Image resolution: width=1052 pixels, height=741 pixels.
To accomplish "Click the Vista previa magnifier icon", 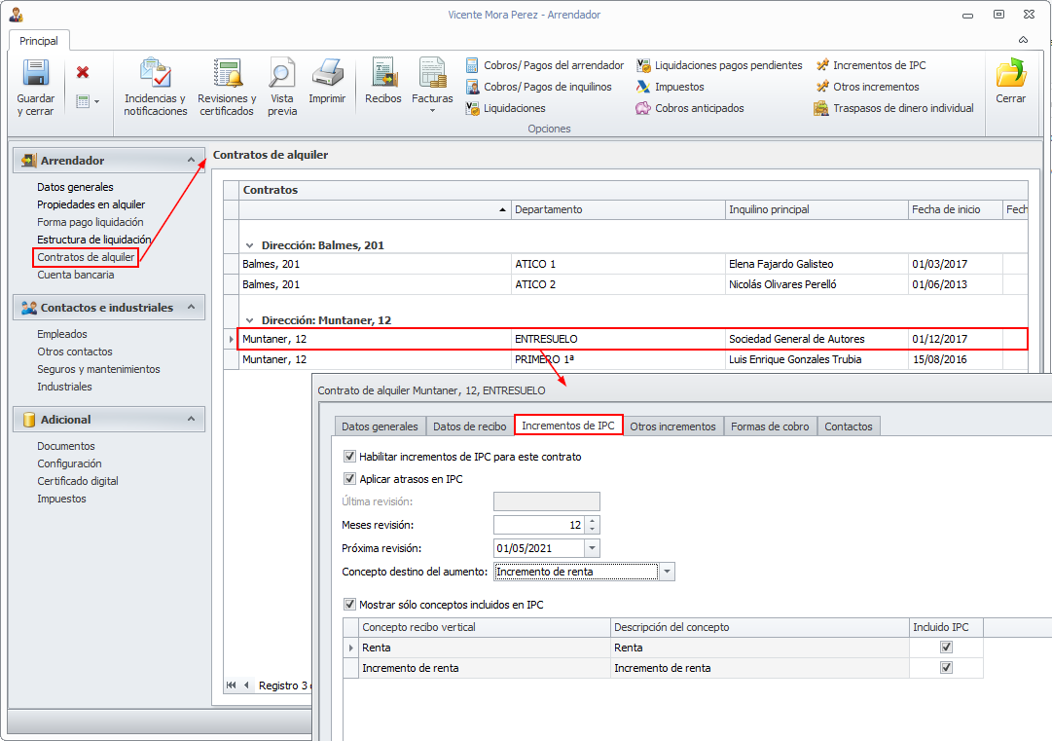I will (282, 74).
